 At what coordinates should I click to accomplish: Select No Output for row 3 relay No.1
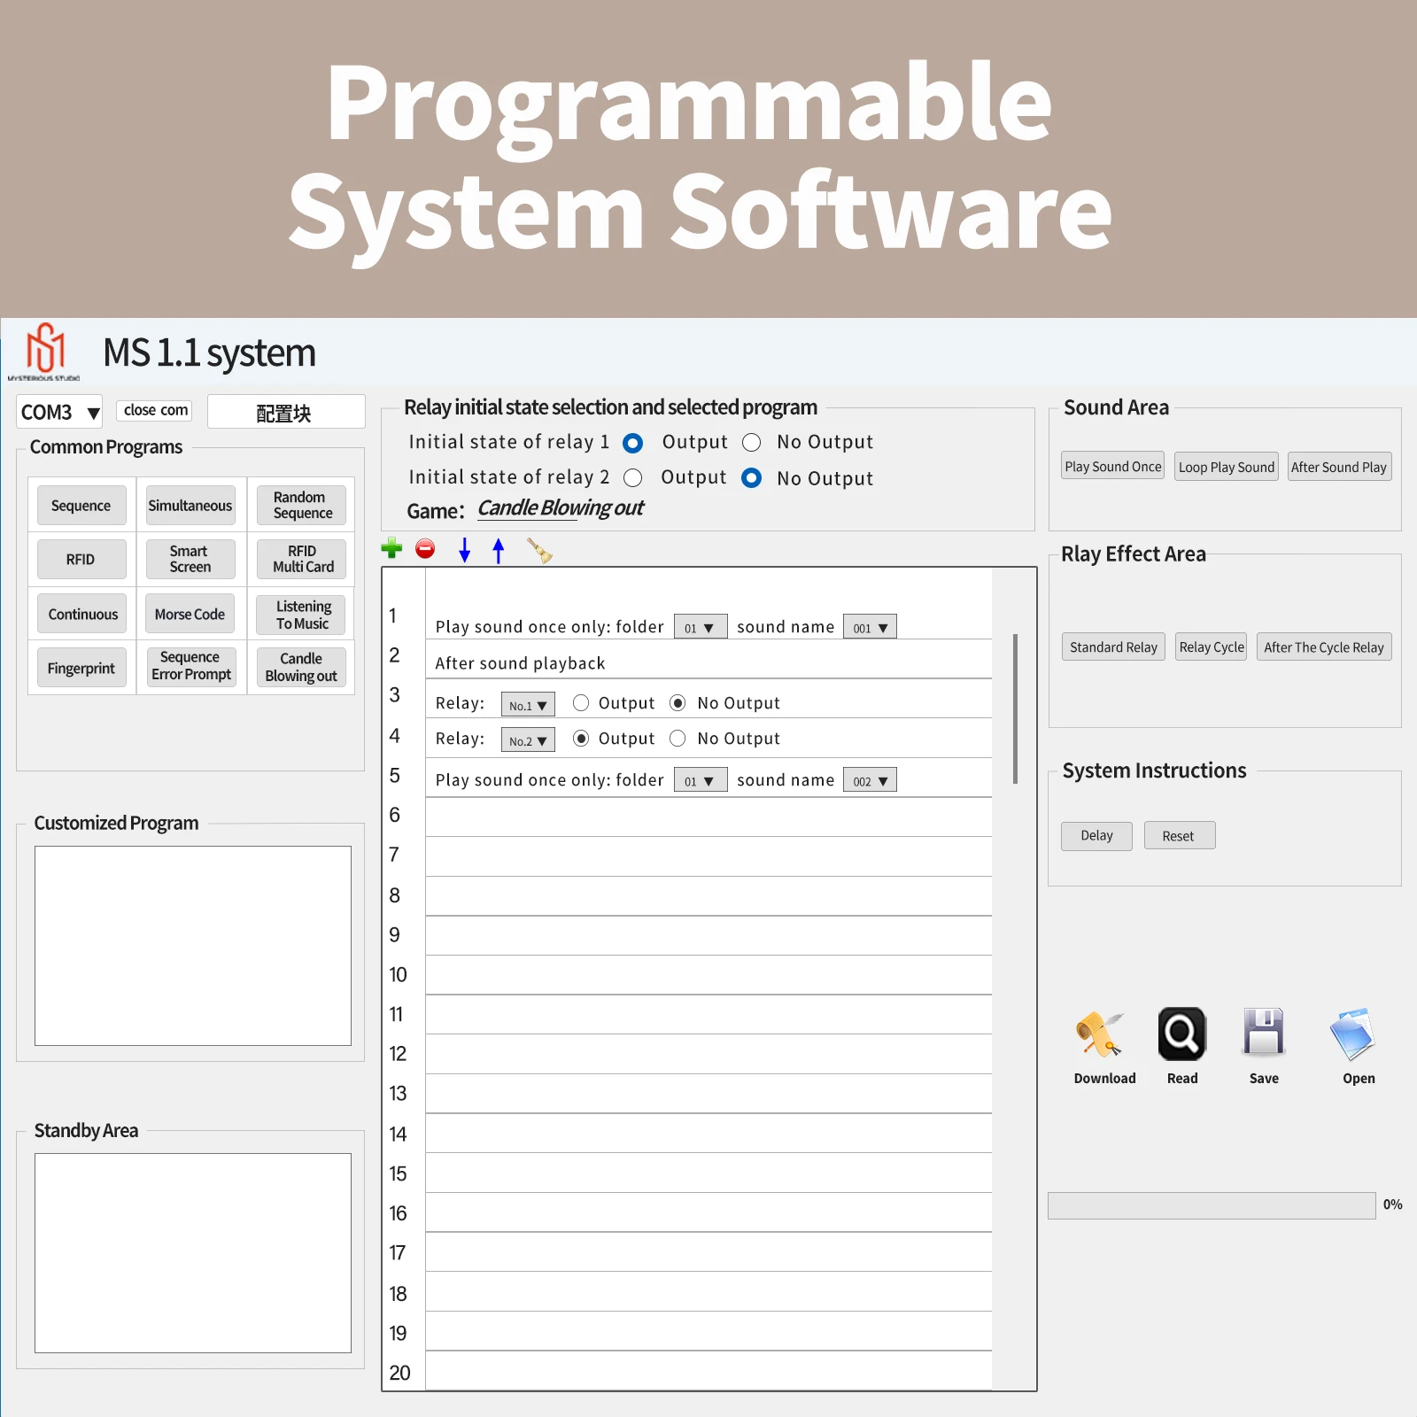[678, 703]
